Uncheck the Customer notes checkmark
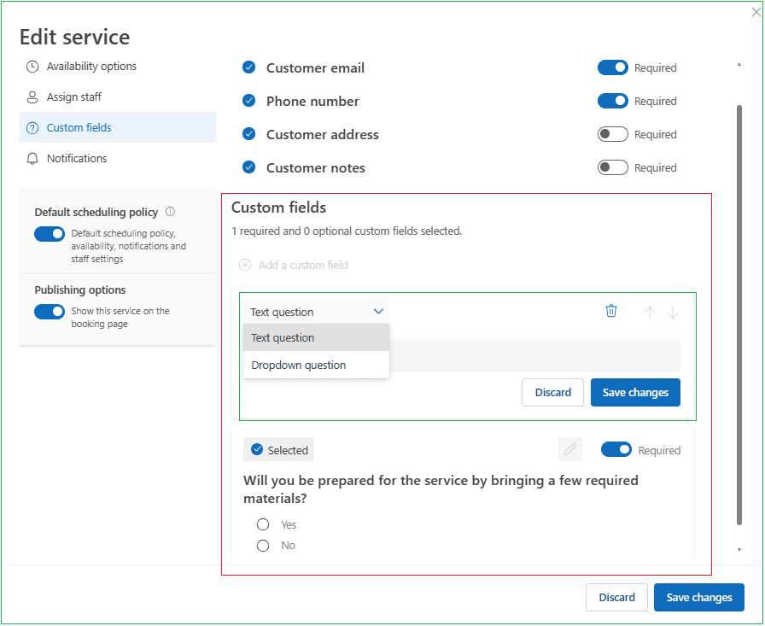This screenshot has height=626, width=765. coord(248,167)
